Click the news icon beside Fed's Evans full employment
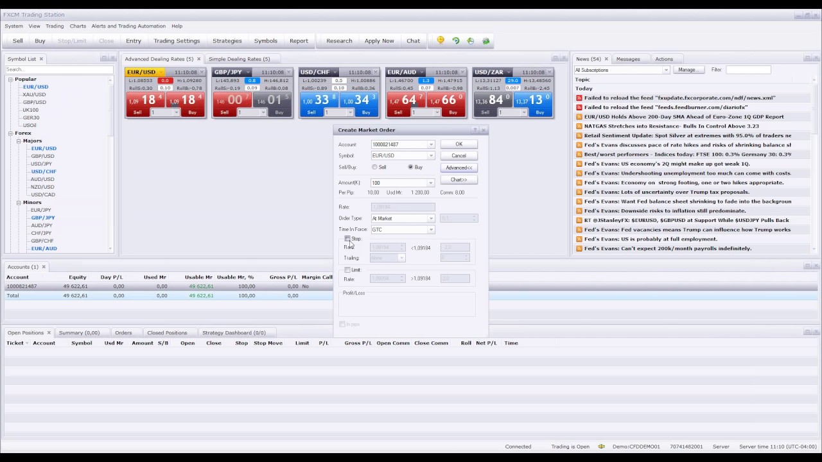822x462 pixels. 579,239
